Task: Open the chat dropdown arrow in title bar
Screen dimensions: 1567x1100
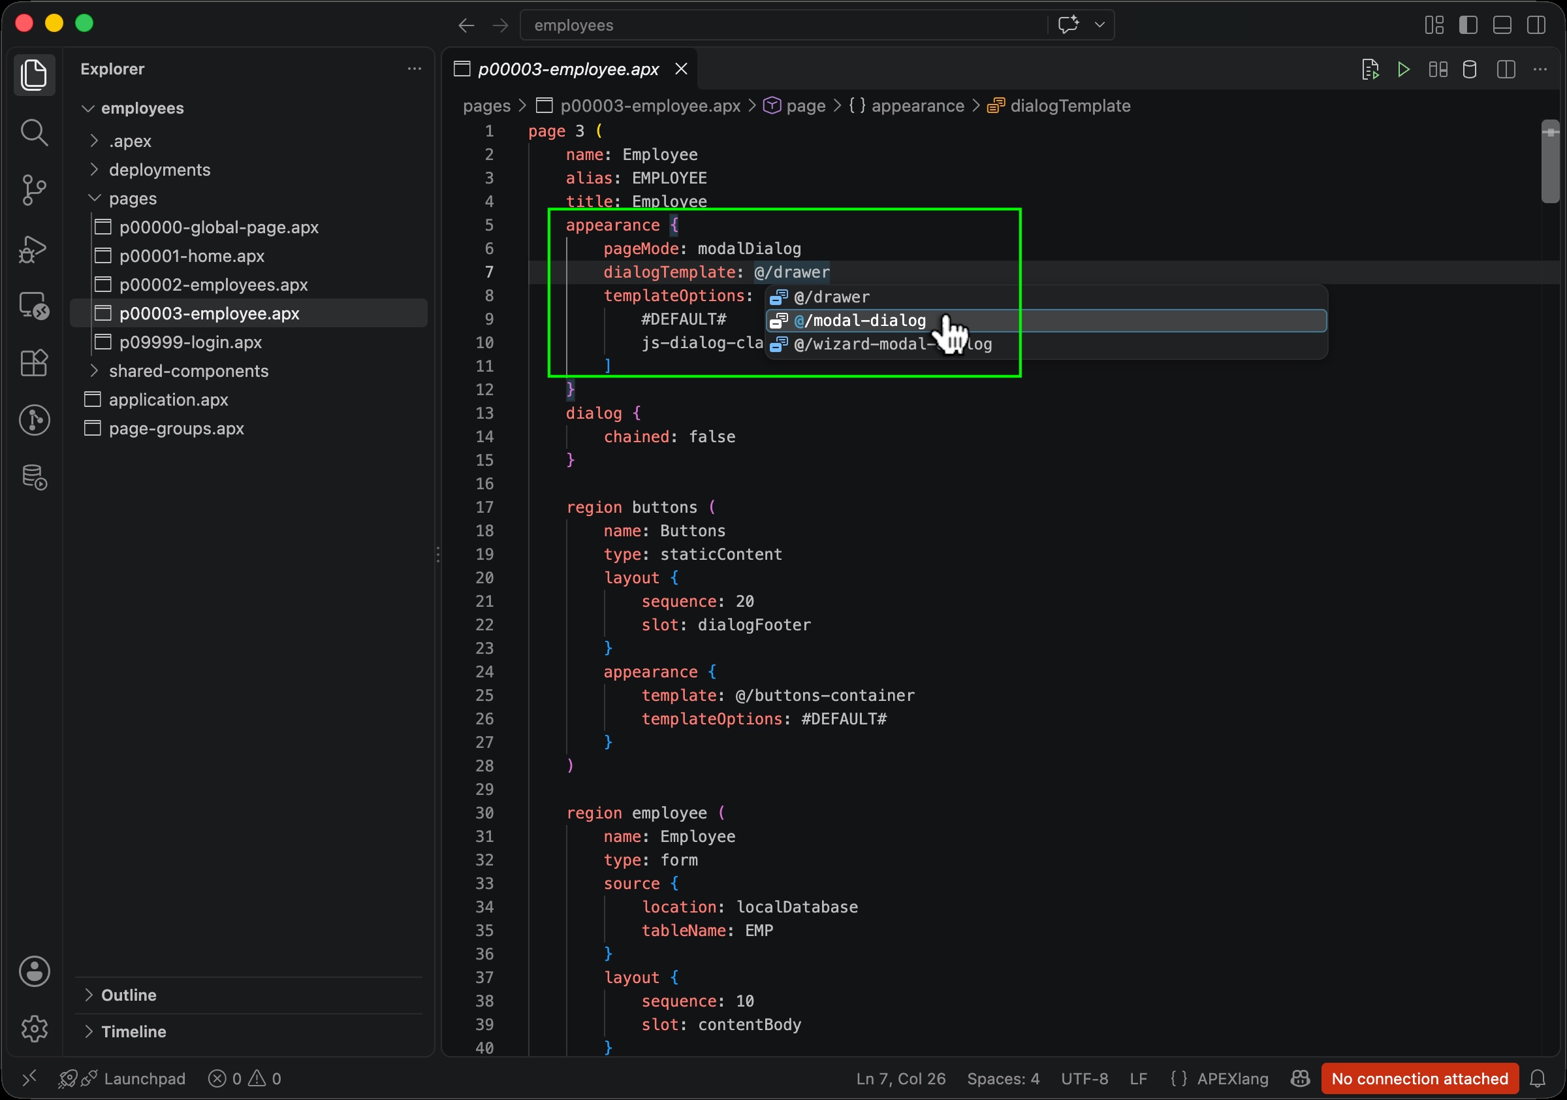Action: [1100, 25]
